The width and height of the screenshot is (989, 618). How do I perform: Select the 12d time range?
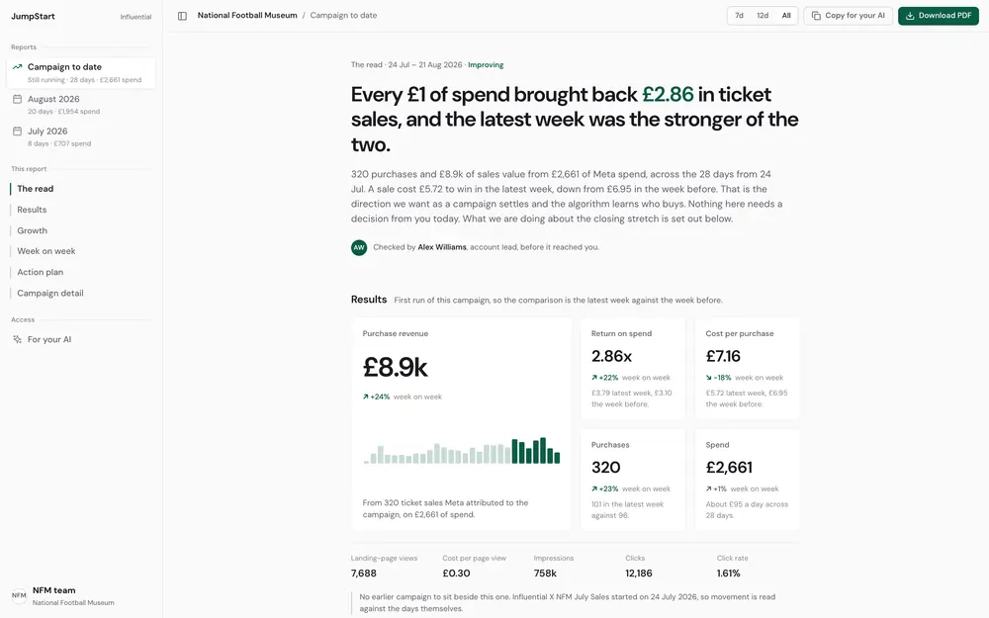tap(763, 16)
